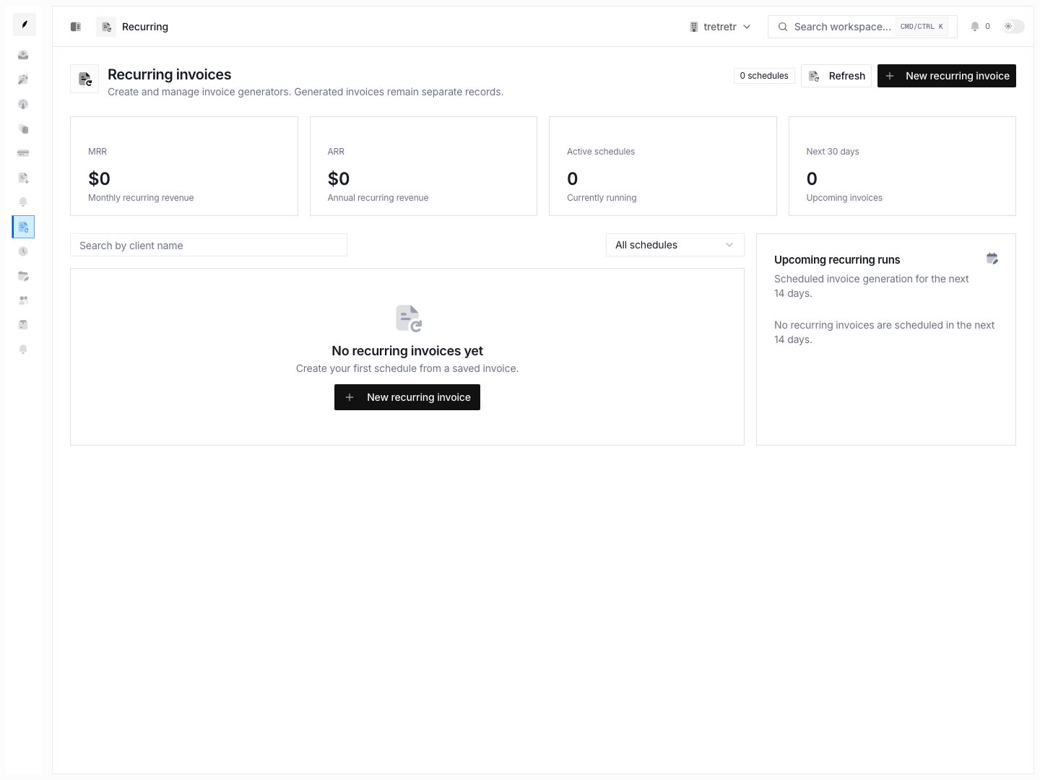
Task: Open the people/clients sidebar icon
Action: pyautogui.click(x=23, y=300)
